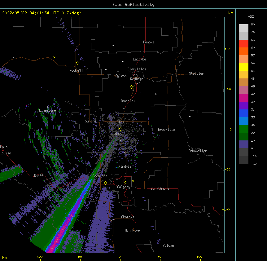Click the Innisfail city label
The width and height of the screenshot is (267, 261).
pos(129,101)
